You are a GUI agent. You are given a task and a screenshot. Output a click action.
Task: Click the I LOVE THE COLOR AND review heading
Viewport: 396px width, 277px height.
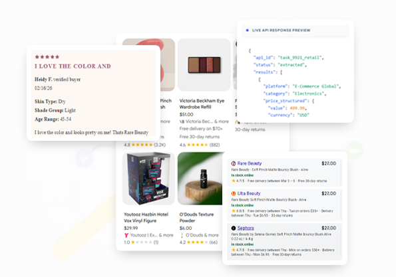73,66
